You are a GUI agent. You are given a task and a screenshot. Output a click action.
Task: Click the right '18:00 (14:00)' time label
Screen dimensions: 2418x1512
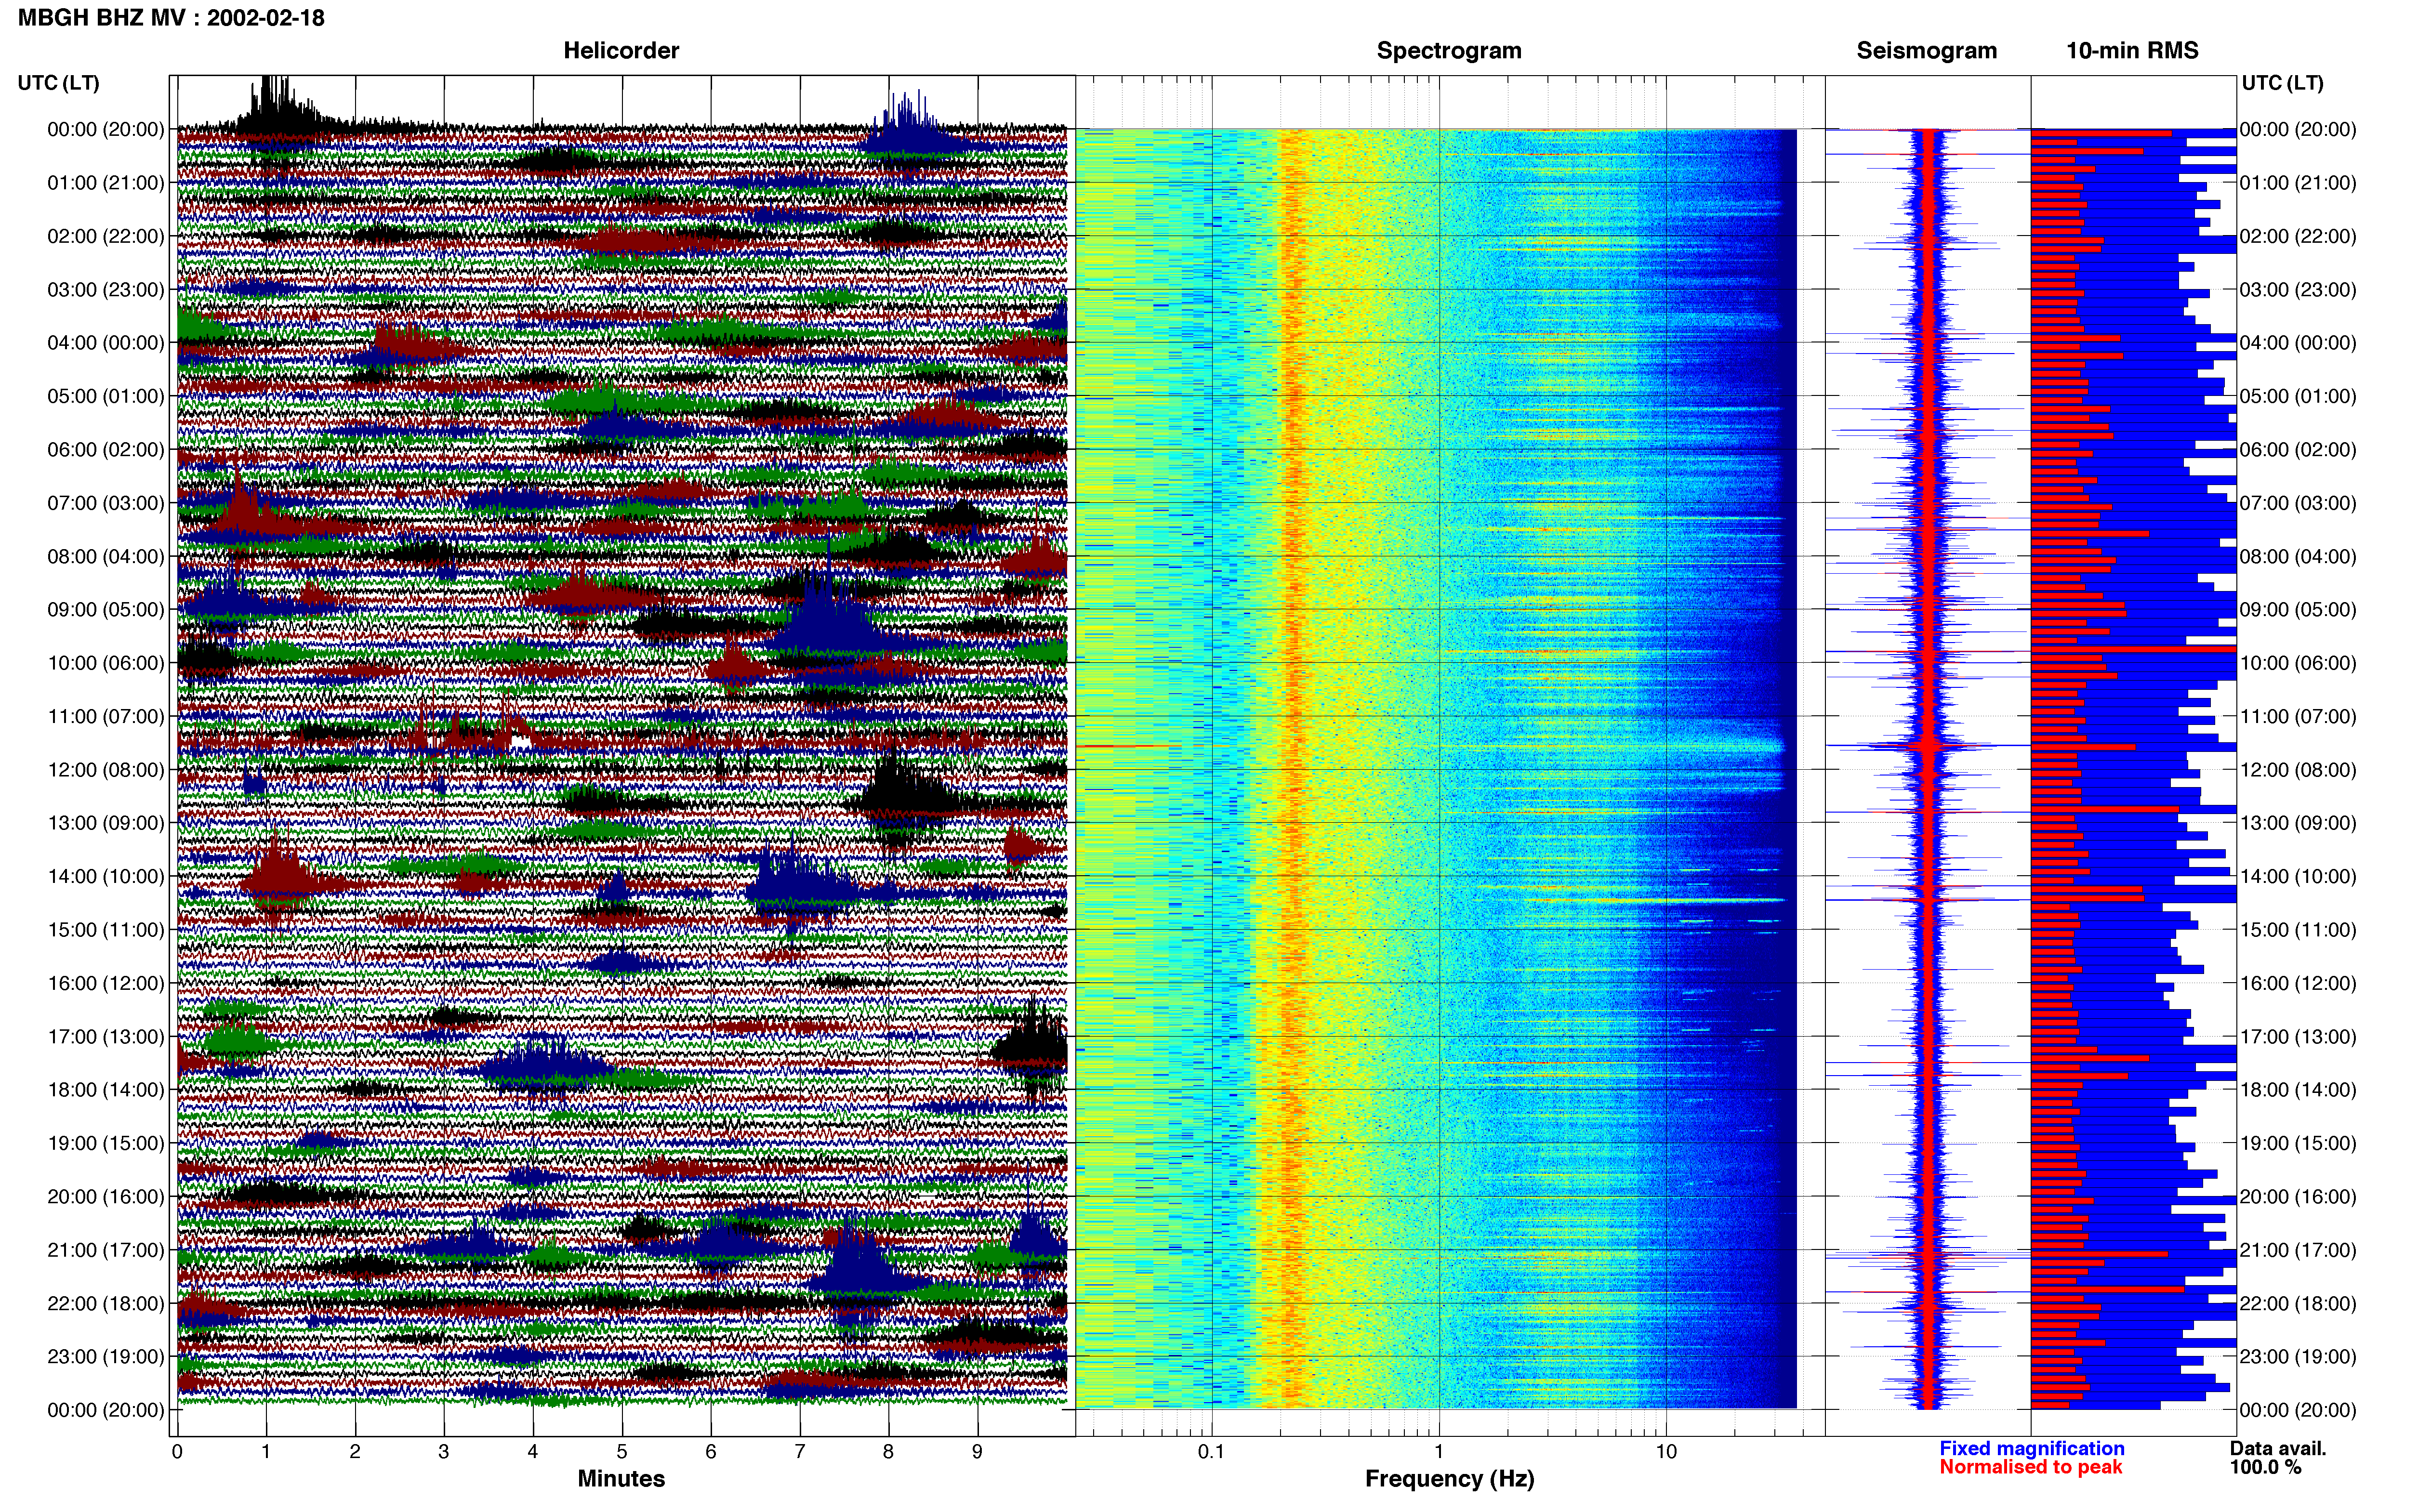tap(2298, 1089)
